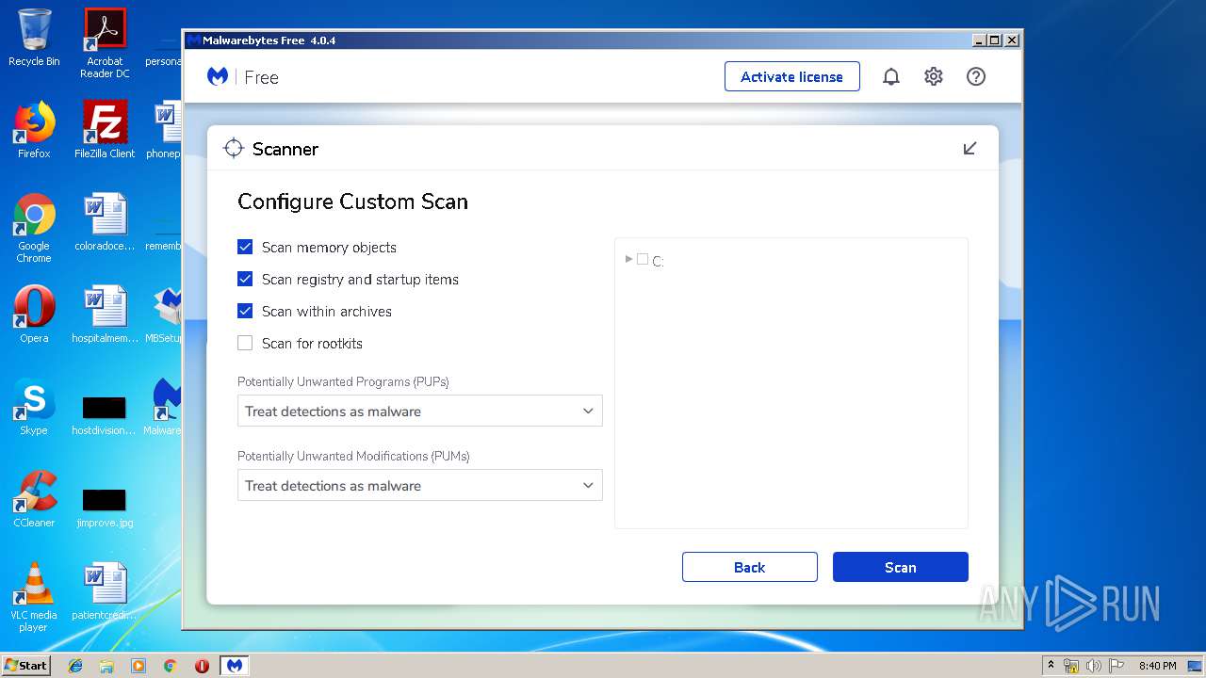The image size is (1206, 678).
Task: Click the taskbar clock showing 8:40 PM
Action: 1157,666
